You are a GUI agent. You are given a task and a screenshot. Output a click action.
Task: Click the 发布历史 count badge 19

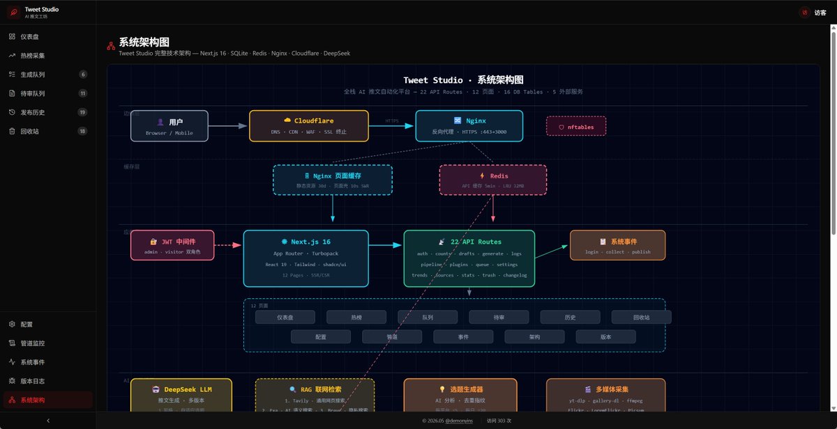pos(82,112)
